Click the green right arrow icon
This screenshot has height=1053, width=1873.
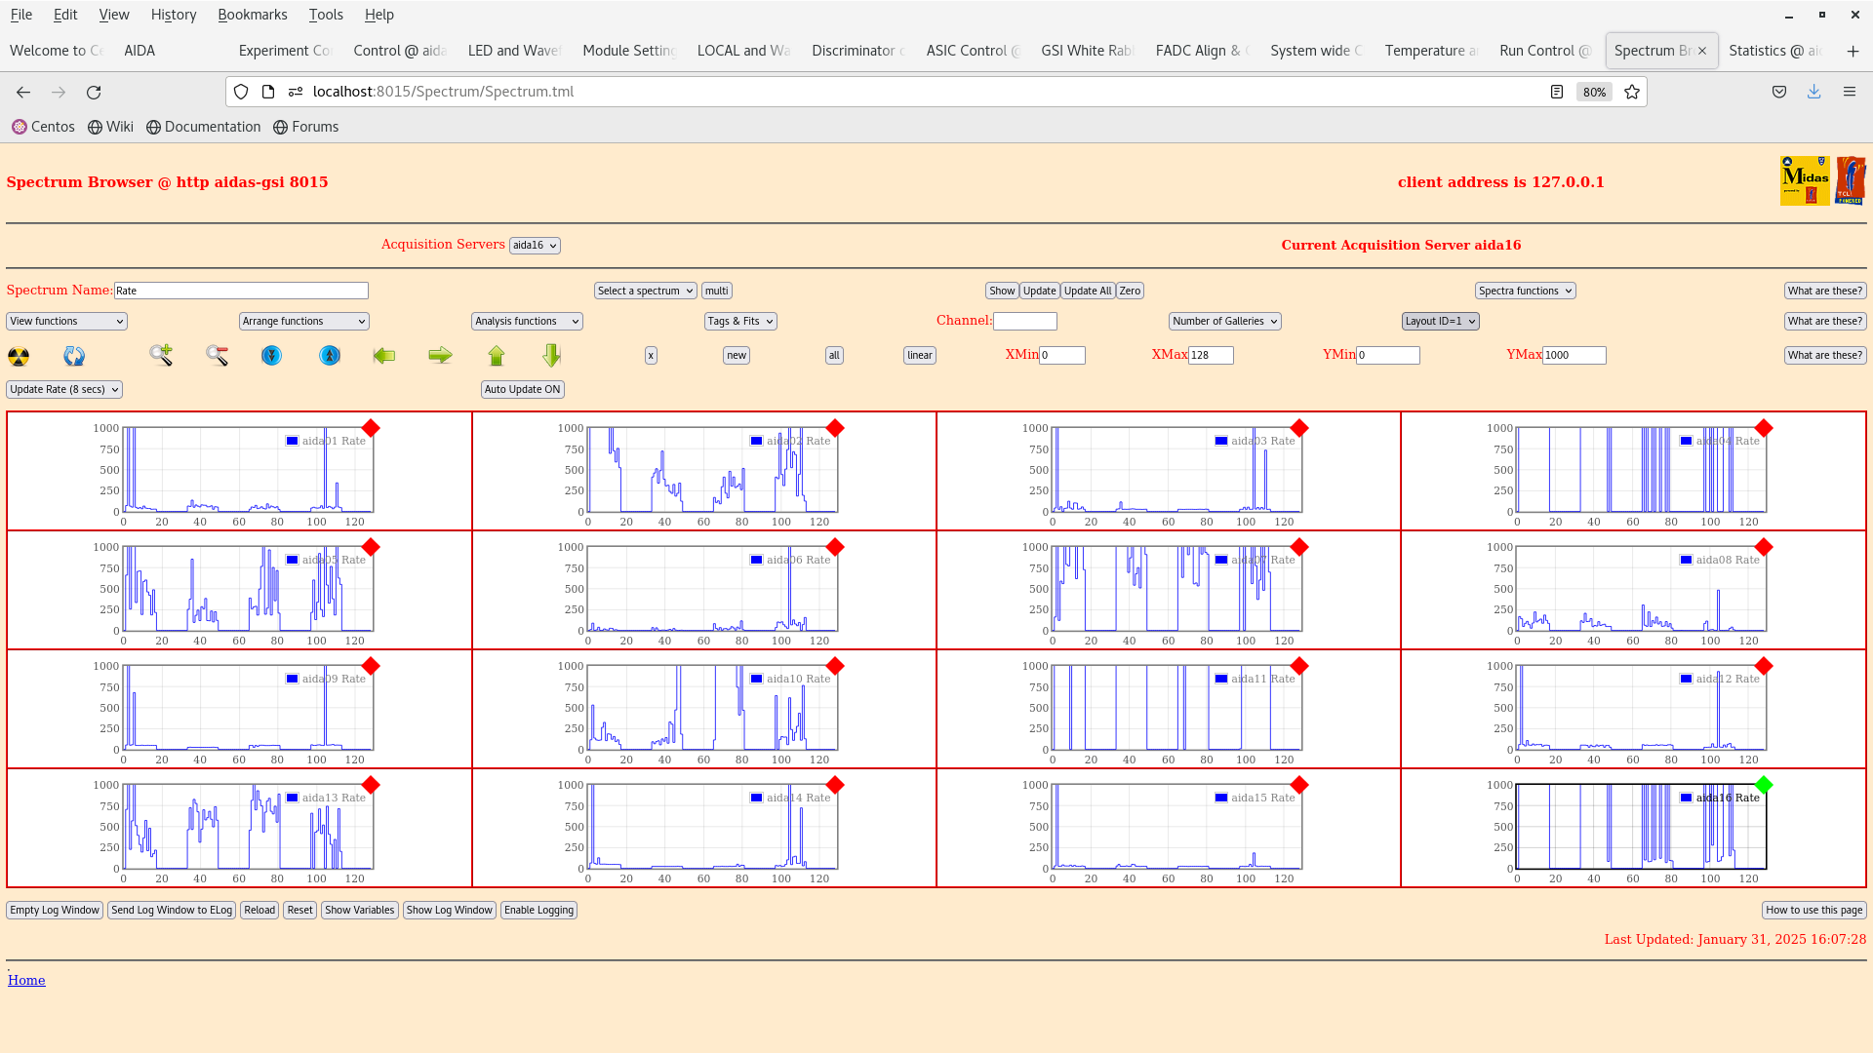click(440, 355)
